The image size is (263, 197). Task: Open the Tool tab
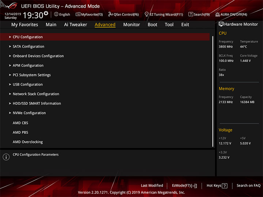tap(169, 25)
